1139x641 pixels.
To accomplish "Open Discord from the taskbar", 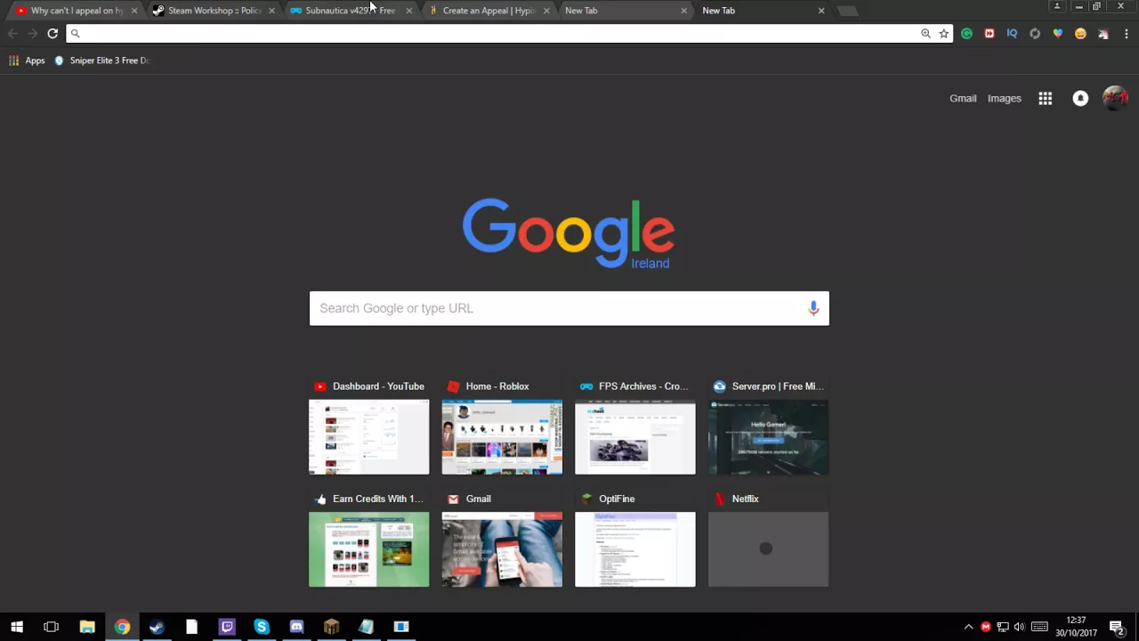I will pos(296,627).
